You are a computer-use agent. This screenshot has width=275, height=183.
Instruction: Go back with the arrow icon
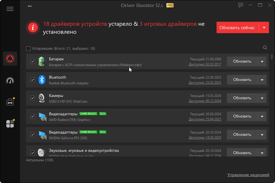coord(30,6)
